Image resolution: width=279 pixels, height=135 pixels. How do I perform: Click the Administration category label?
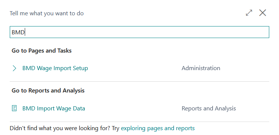click(x=201, y=68)
